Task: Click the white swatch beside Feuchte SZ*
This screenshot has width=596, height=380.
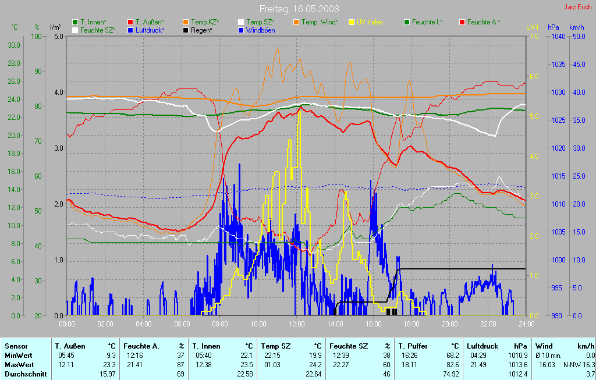Action: (x=75, y=30)
